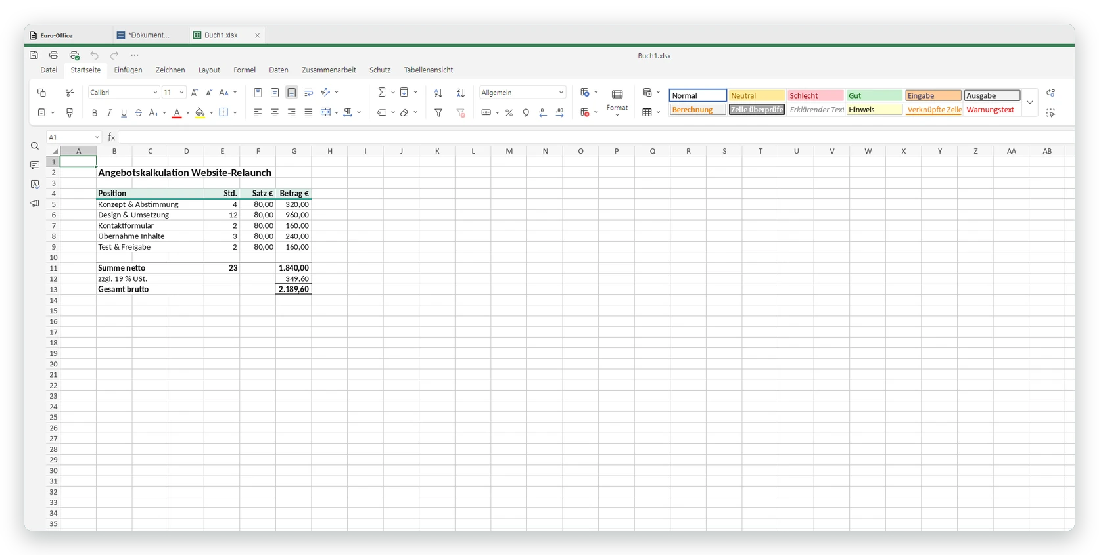The height and width of the screenshot is (555, 1099).
Task: Open the Datei menu
Action: tap(49, 70)
